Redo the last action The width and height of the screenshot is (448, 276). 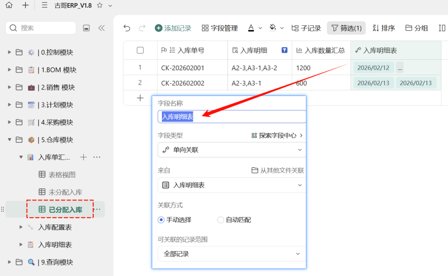(142, 28)
